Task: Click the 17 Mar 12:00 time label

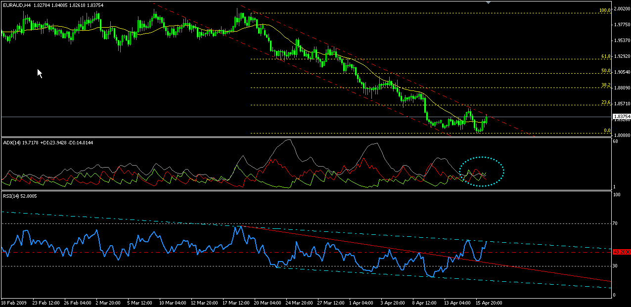Action: pos(236,302)
